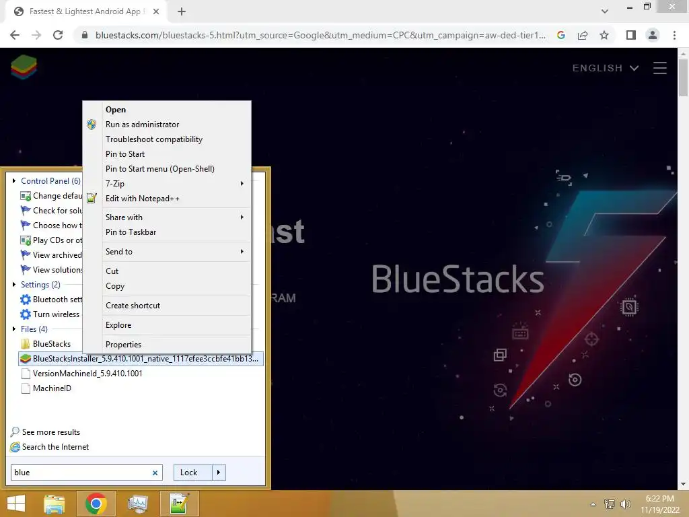
Task: Open the ENGLISH language dropdown
Action: (605, 68)
